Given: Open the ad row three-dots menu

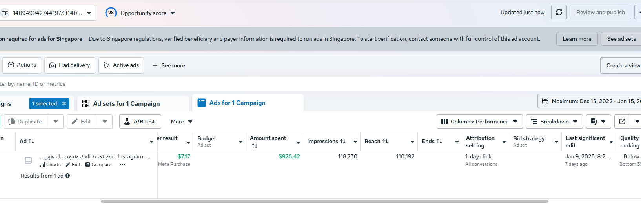Looking at the screenshot, I should coord(122,165).
